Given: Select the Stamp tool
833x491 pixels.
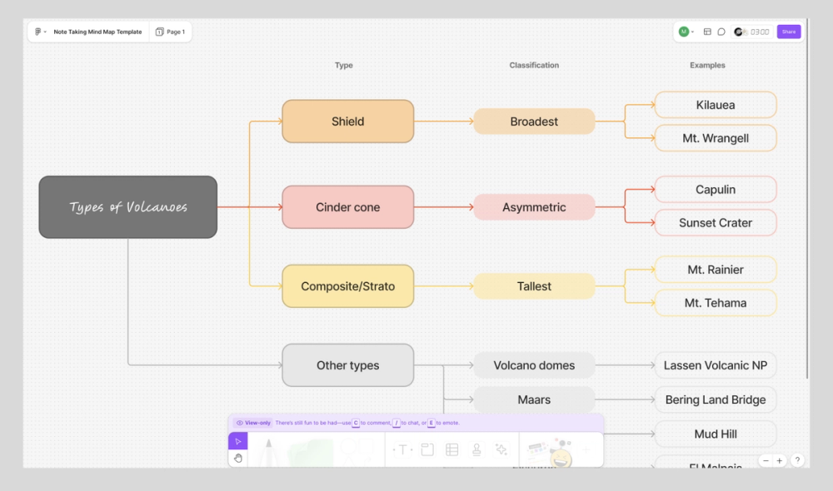Looking at the screenshot, I should tap(478, 449).
